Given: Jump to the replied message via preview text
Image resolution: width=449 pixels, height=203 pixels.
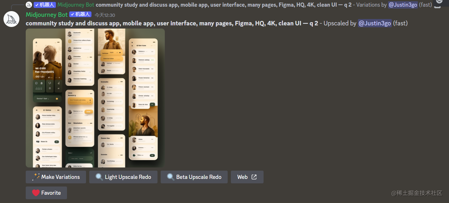Looking at the screenshot, I should pos(224,5).
